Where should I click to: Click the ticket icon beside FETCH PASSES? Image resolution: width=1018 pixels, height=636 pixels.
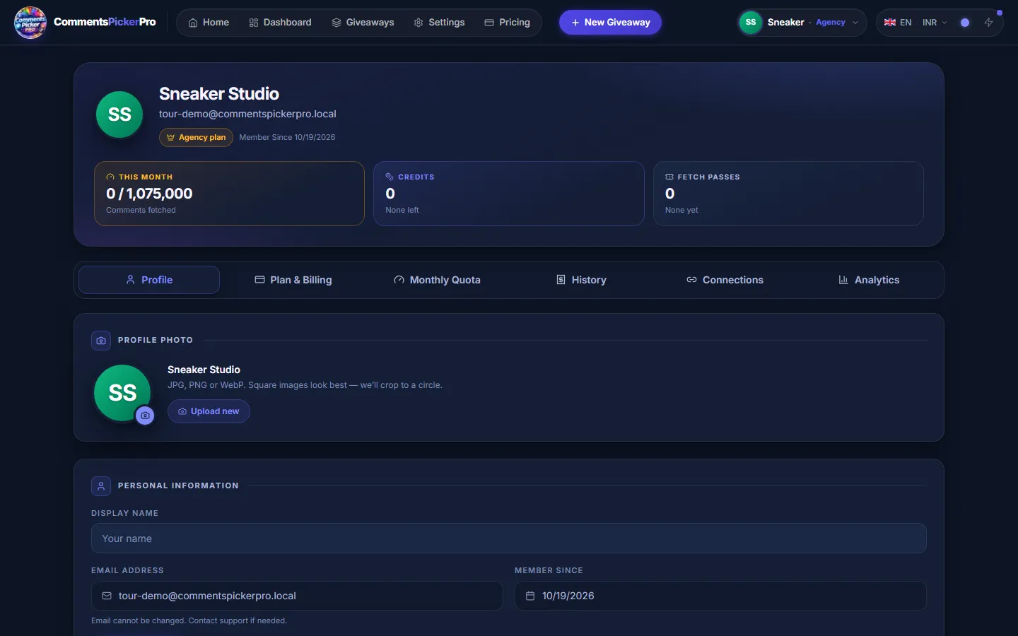(669, 177)
